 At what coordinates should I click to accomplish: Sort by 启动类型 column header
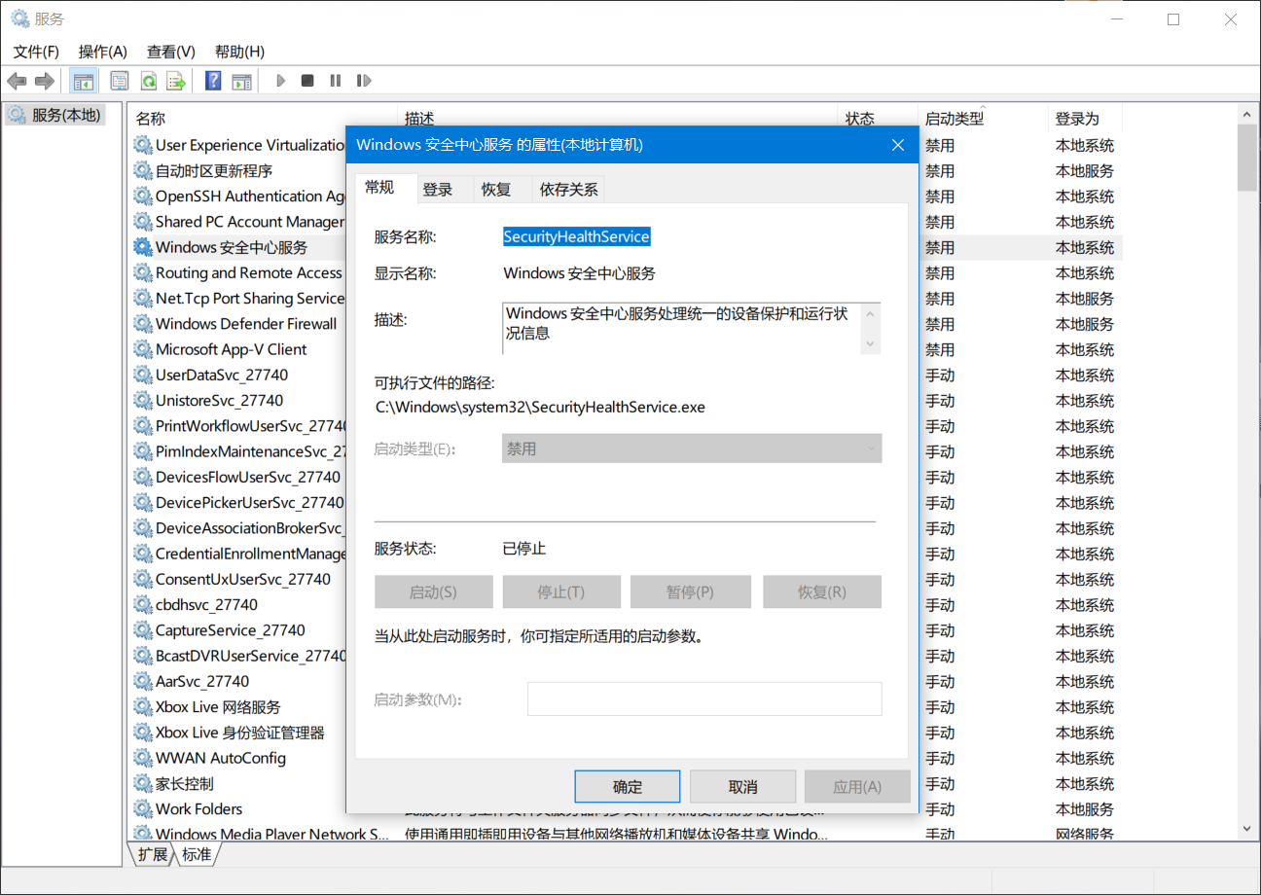tap(983, 118)
